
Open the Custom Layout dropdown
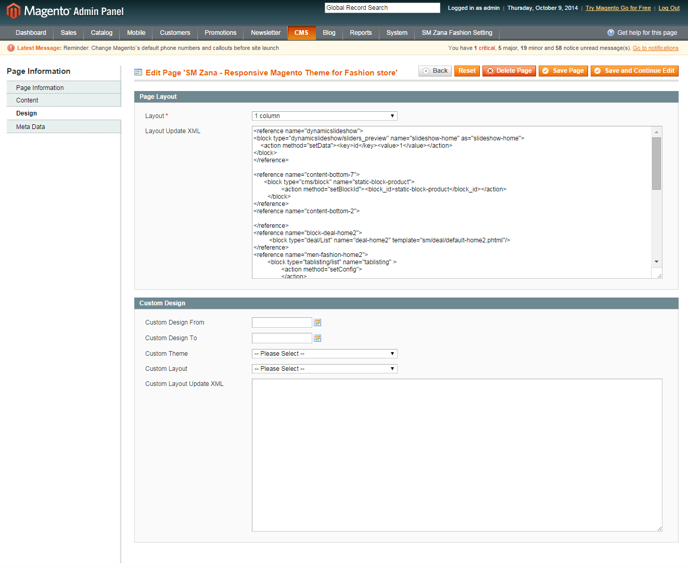pos(325,369)
